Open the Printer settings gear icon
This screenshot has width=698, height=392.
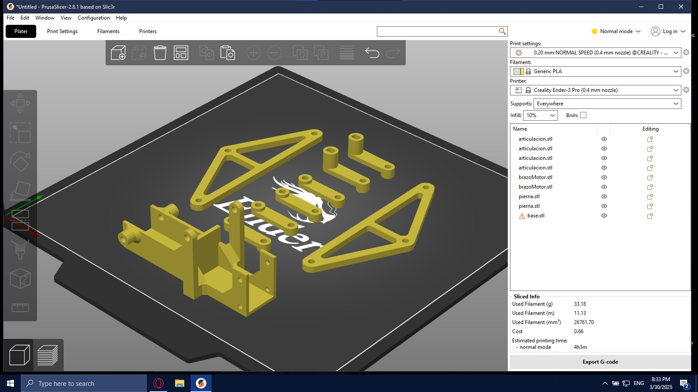tap(686, 90)
